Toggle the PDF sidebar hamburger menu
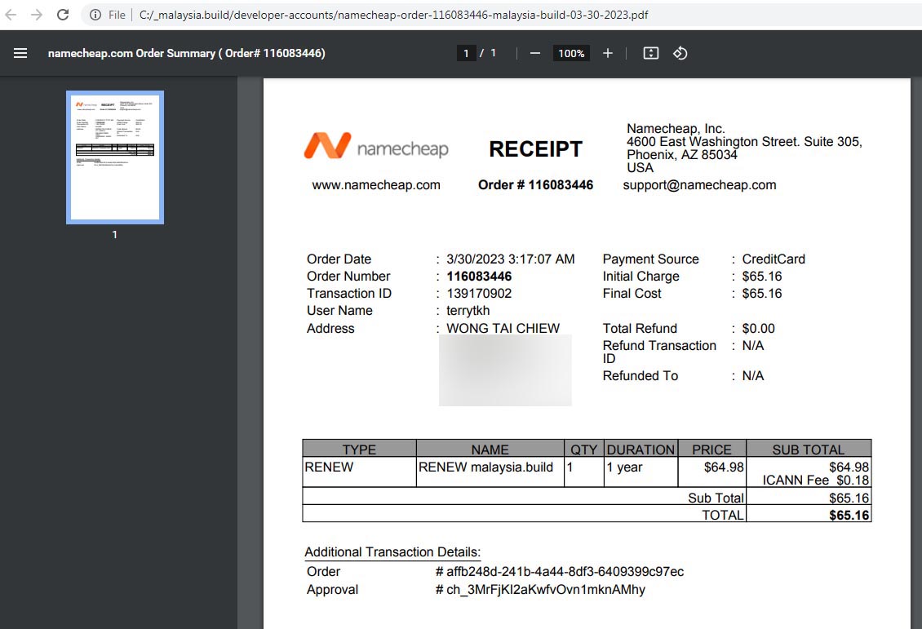The height and width of the screenshot is (629, 922). coord(20,54)
